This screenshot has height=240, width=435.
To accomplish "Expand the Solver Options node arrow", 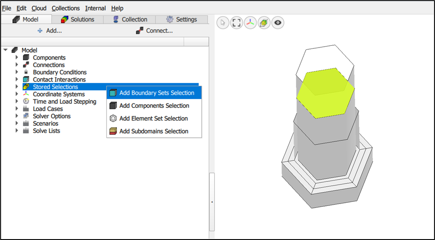I will (16, 116).
